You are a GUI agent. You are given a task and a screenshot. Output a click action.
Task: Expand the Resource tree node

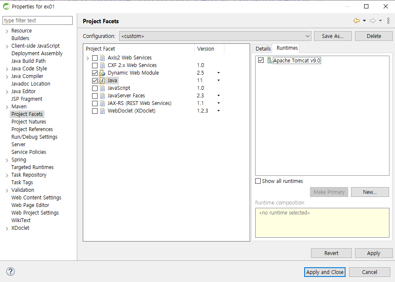(7, 31)
